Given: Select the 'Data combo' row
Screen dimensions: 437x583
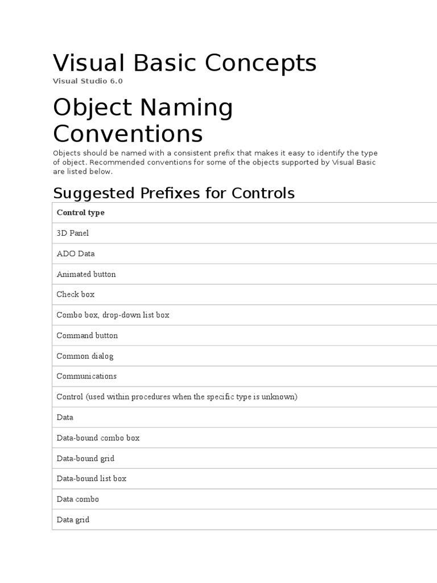Looking at the screenshot, I should pyautogui.click(x=78, y=499).
